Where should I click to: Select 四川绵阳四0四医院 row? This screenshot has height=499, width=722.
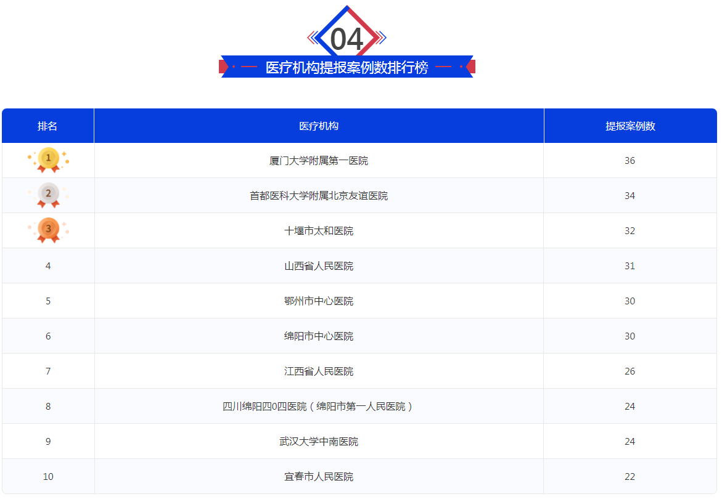click(319, 407)
